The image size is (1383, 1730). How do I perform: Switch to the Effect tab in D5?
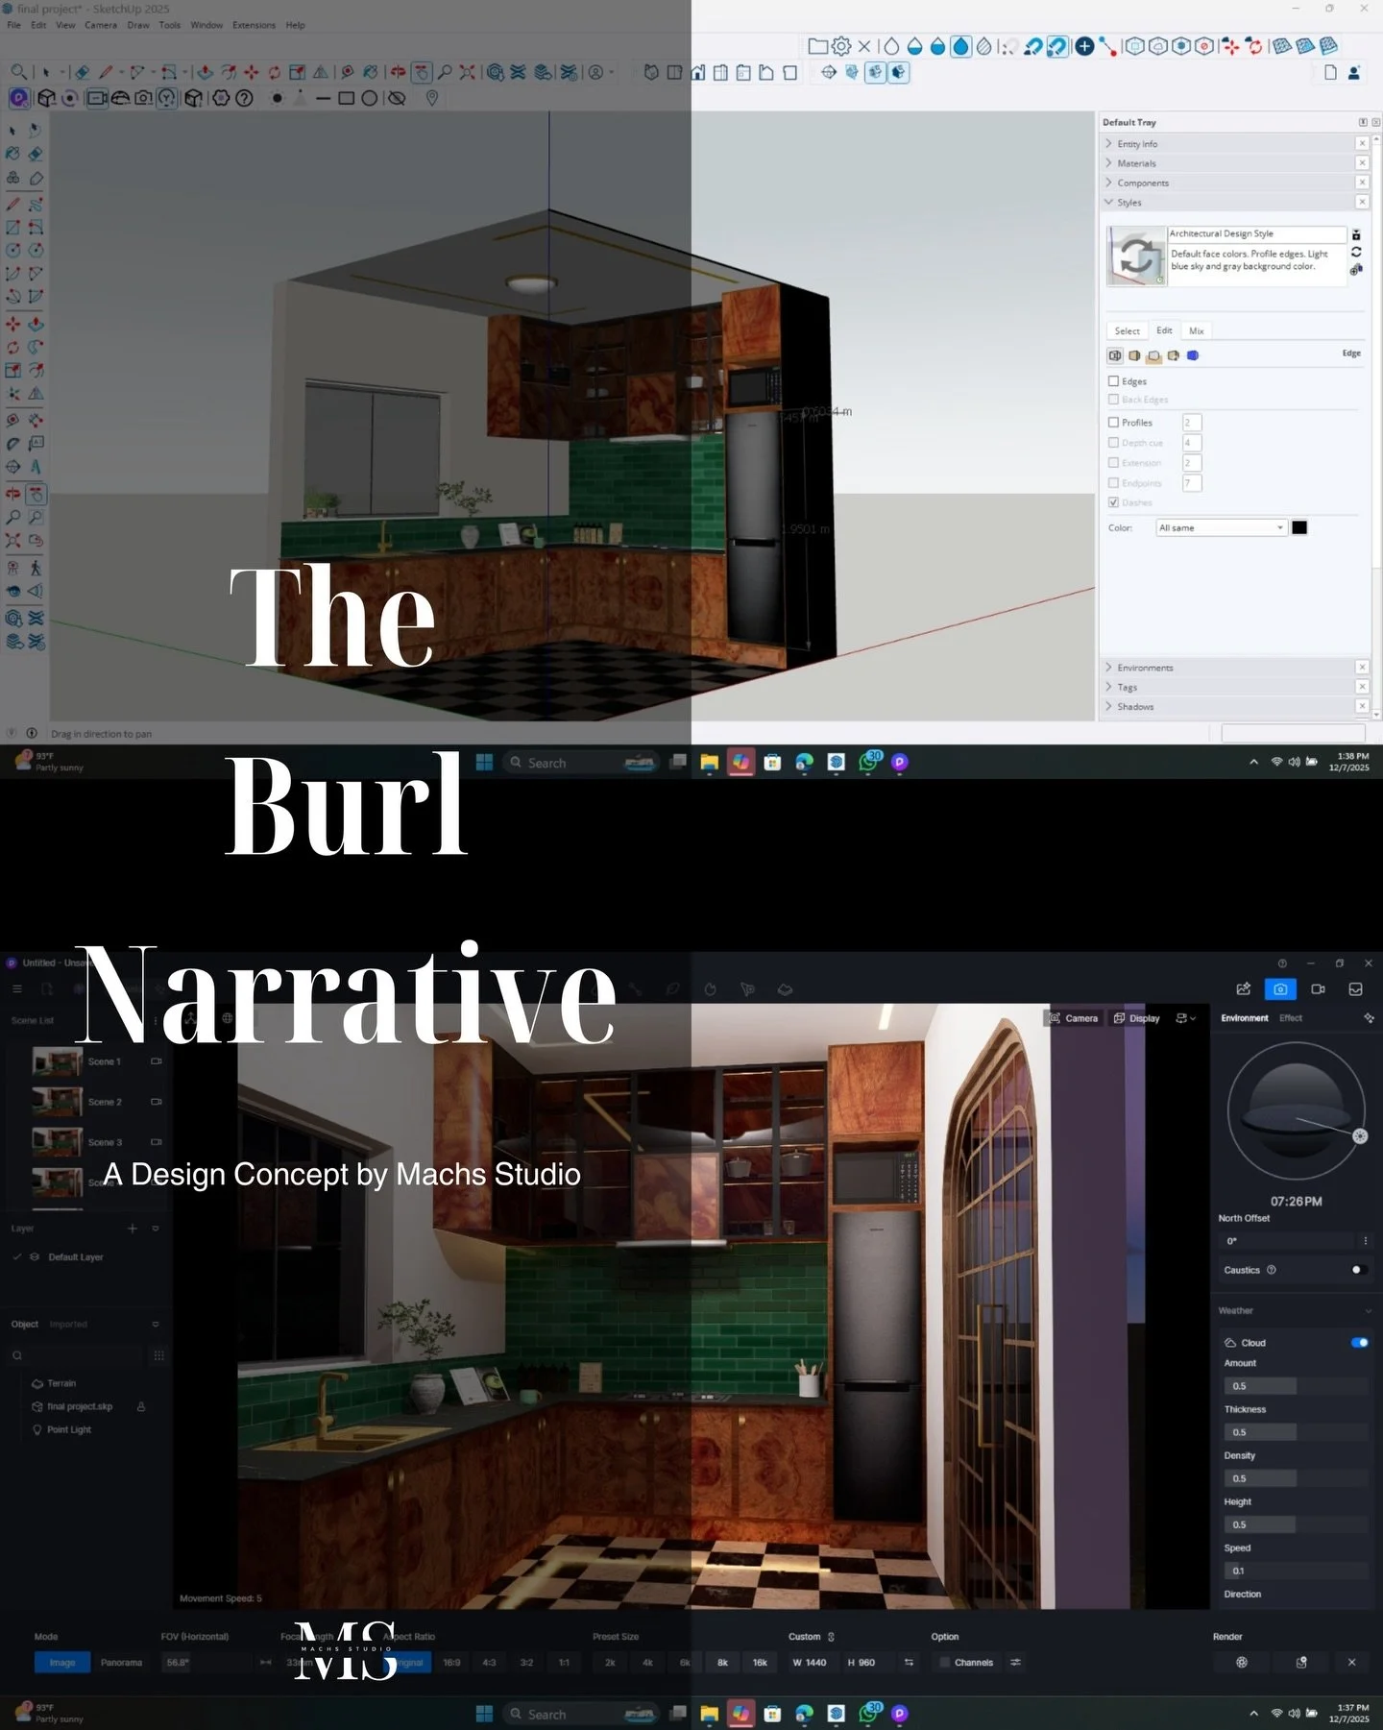click(x=1291, y=1018)
